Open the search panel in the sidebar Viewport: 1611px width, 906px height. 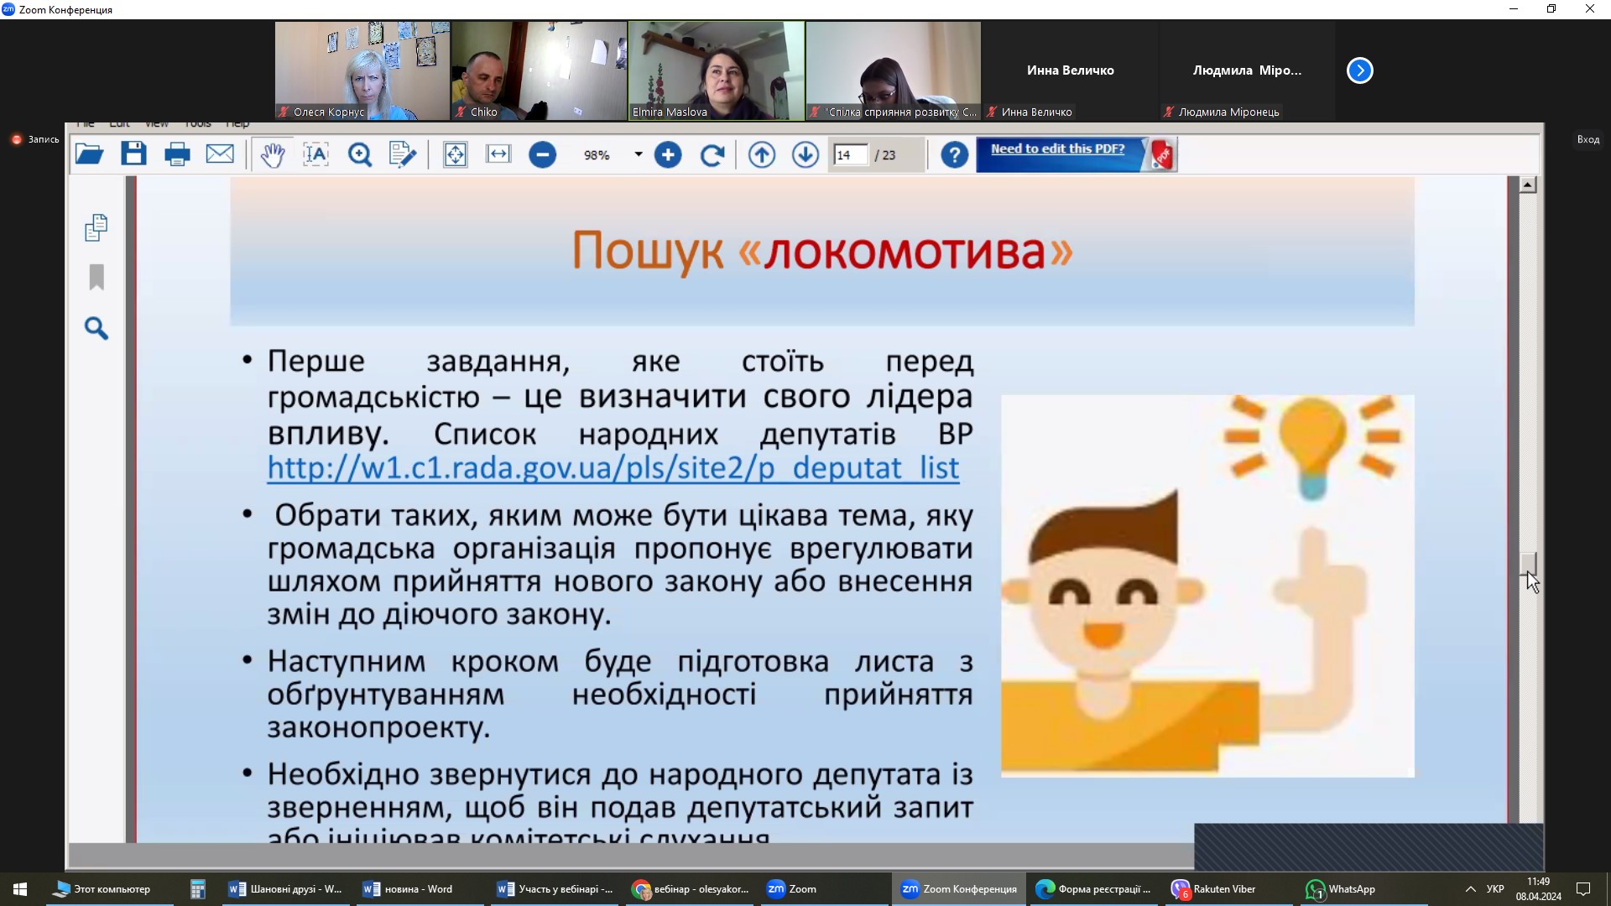[96, 328]
